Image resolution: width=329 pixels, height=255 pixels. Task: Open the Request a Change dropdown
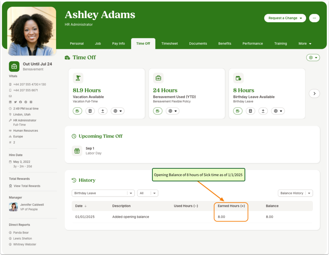click(285, 18)
